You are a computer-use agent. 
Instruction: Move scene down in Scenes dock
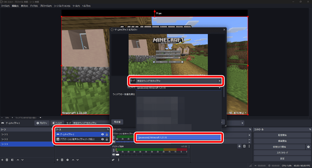tap(23, 160)
